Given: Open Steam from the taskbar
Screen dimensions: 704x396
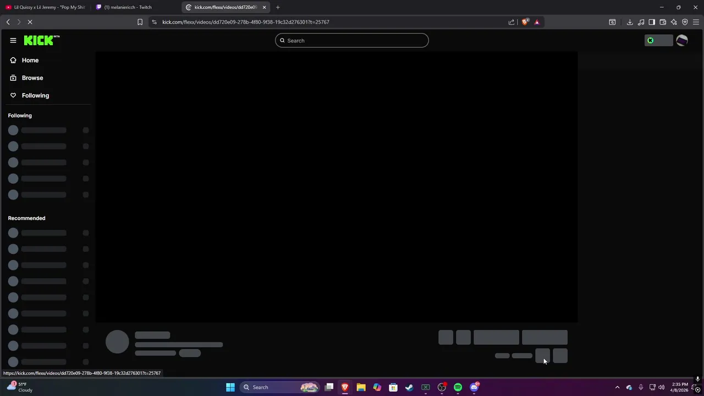Looking at the screenshot, I should (x=409, y=387).
